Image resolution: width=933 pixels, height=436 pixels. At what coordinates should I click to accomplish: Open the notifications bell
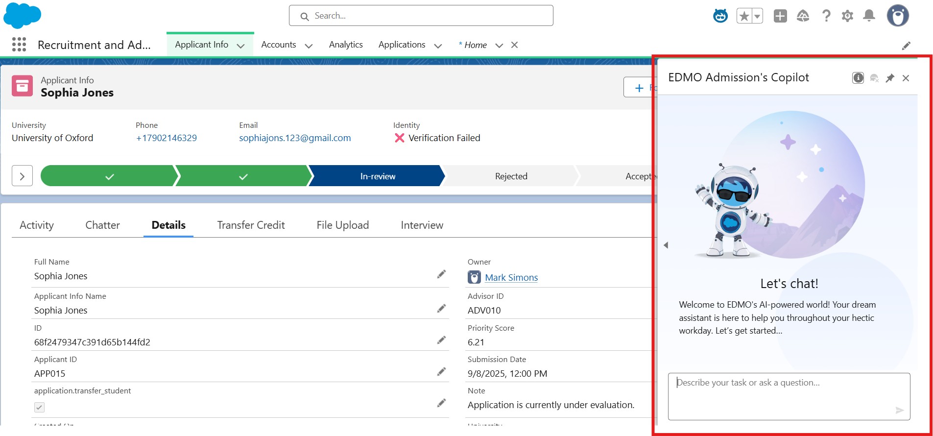[x=869, y=16]
